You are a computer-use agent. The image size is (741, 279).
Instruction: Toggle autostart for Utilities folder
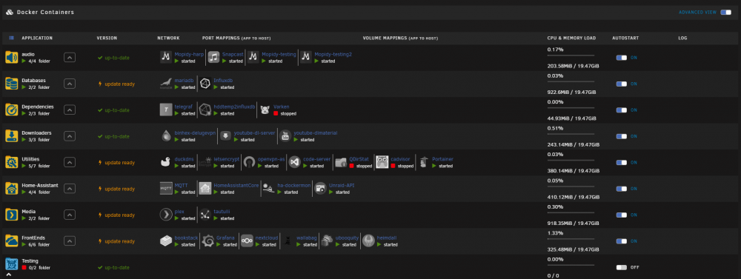[x=622, y=162]
